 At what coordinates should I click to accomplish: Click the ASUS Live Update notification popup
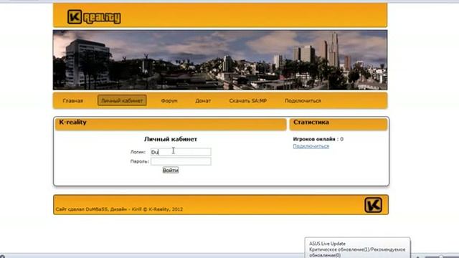click(x=357, y=248)
